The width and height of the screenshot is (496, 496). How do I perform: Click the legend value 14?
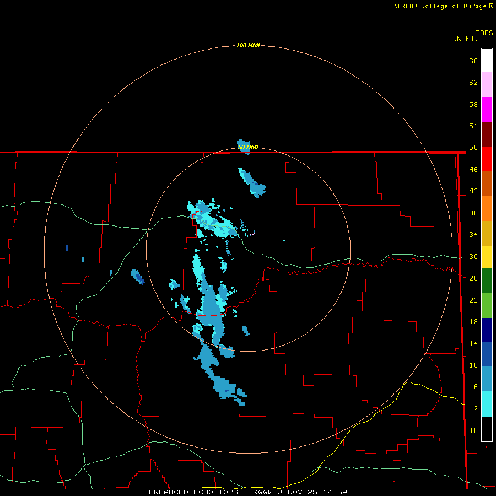pyautogui.click(x=473, y=343)
